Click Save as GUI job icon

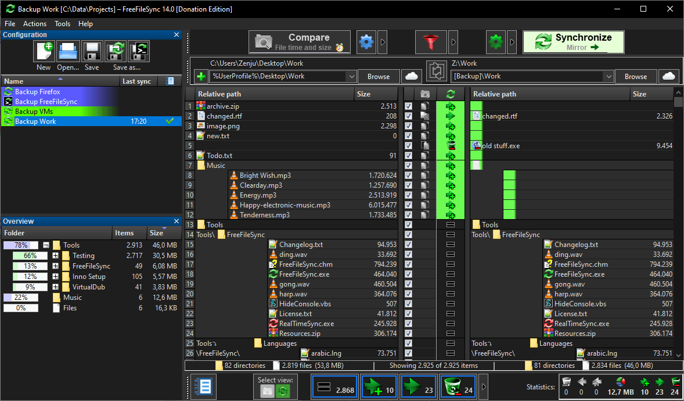click(x=116, y=52)
